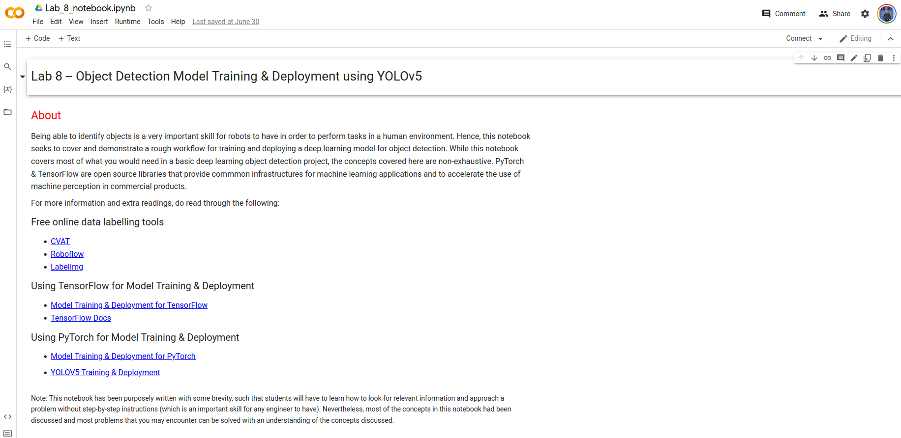Mirror the cell in a tab
The width and height of the screenshot is (901, 438).
pos(868,58)
